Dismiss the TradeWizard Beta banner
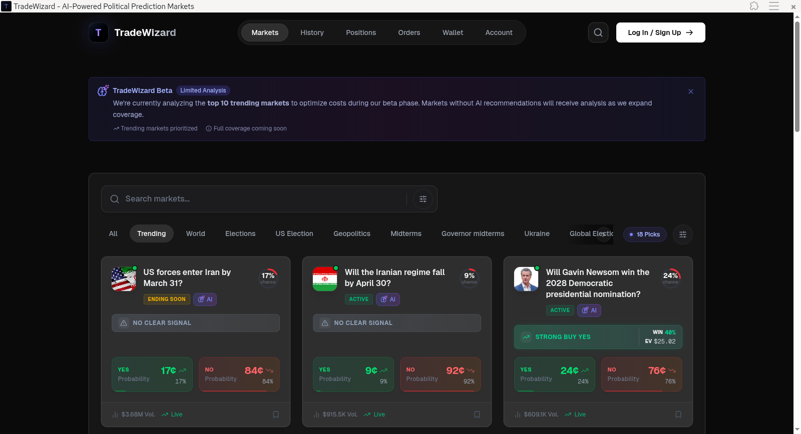 691,91
